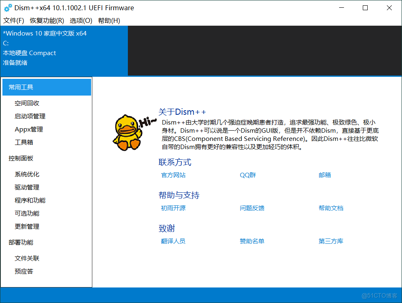Open 空间回收 from the sidebar
This screenshot has width=402, height=303.
click(27, 103)
